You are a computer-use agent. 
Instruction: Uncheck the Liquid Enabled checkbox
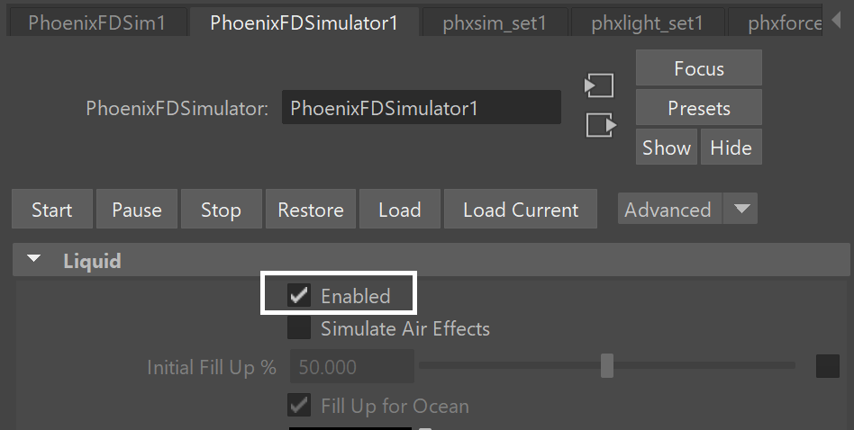pos(299,295)
